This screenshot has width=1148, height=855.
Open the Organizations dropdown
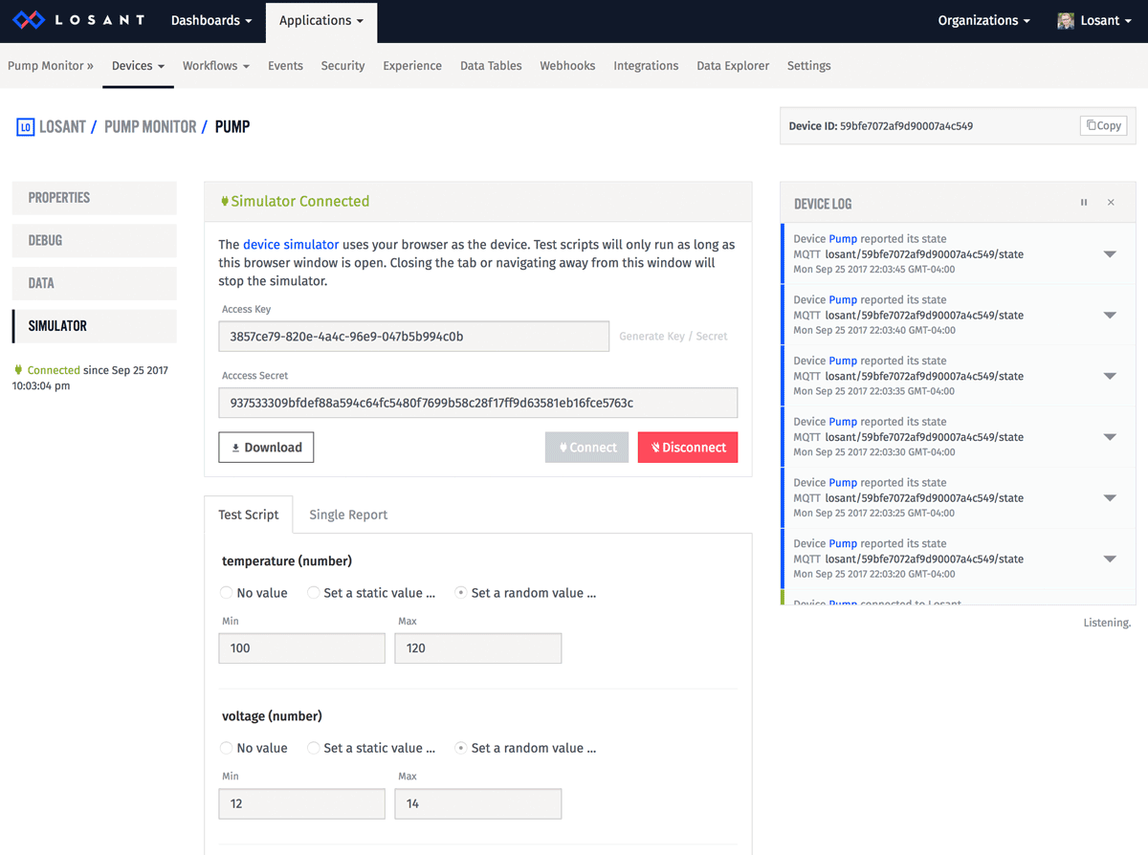click(x=984, y=20)
